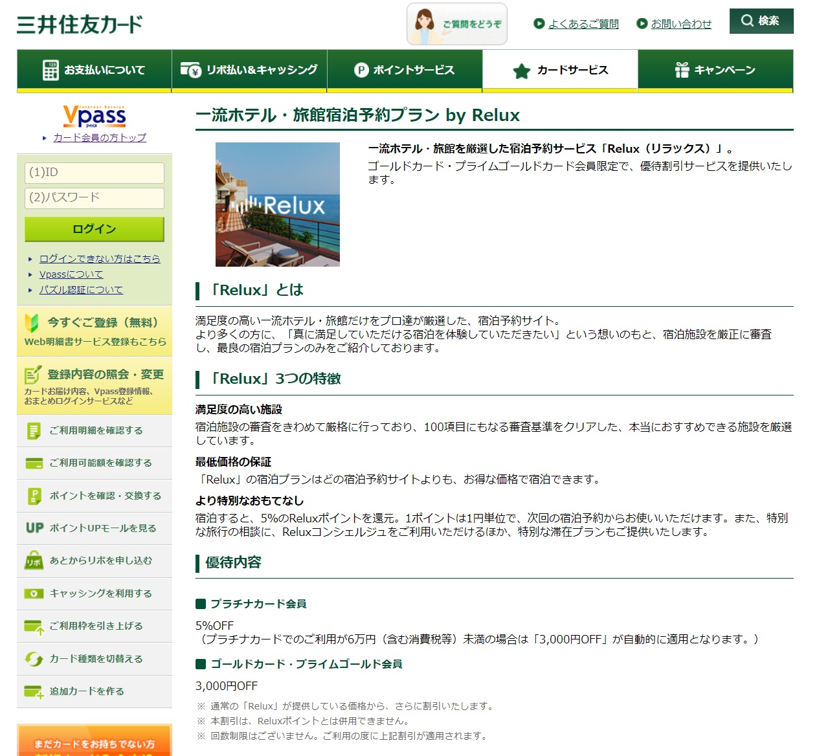
Task: Open the キャンペーン menu tab
Action: (715, 71)
